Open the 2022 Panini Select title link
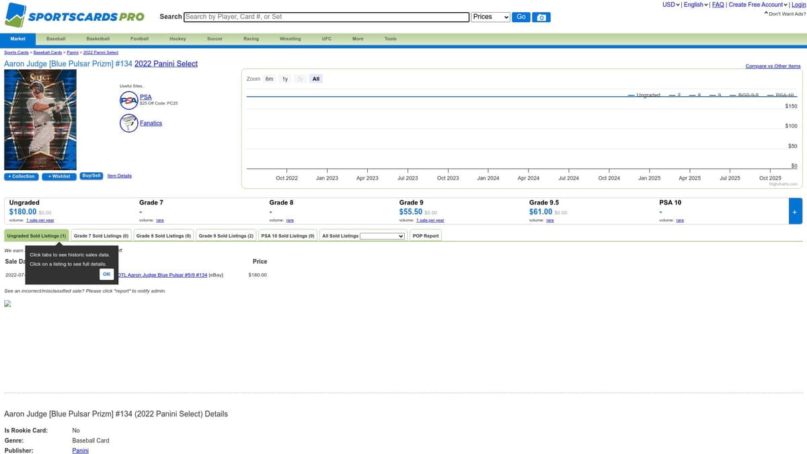The width and height of the screenshot is (807, 454). coord(166,64)
